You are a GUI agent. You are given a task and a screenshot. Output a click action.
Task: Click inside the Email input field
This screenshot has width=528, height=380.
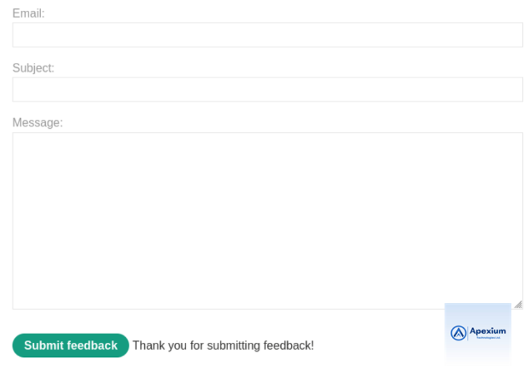(267, 35)
